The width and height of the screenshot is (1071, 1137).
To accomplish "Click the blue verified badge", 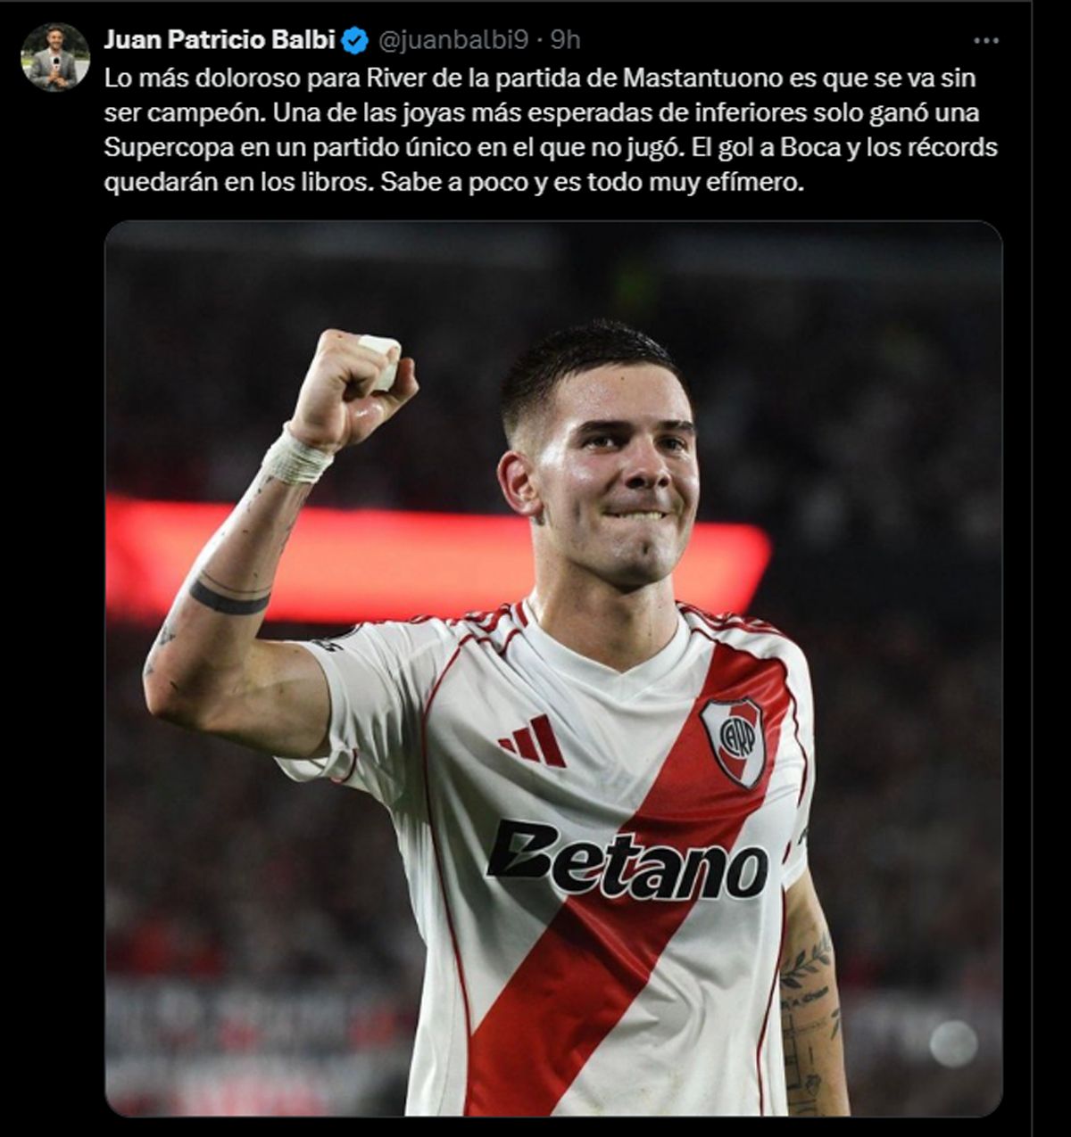I will 357,40.
